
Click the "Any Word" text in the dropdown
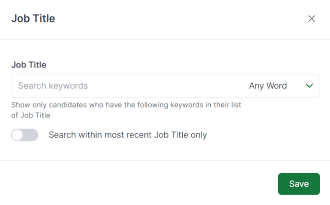point(267,86)
